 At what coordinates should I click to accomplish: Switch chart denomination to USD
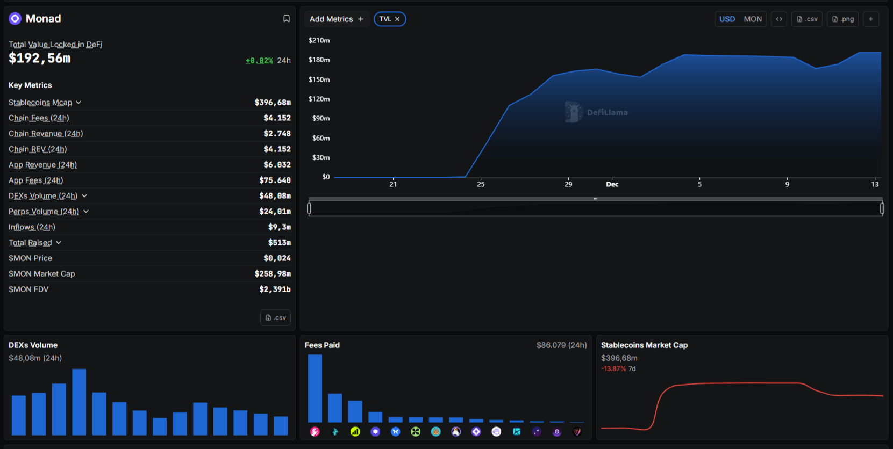(x=727, y=19)
